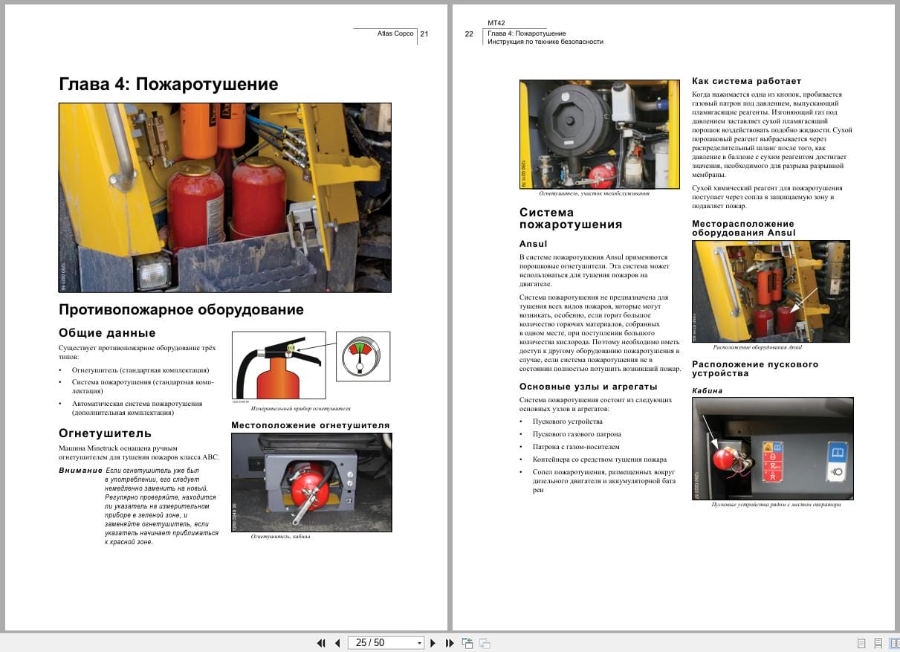Click the bullet 'Пускового газового патрона'
The image size is (900, 652).
(577, 434)
